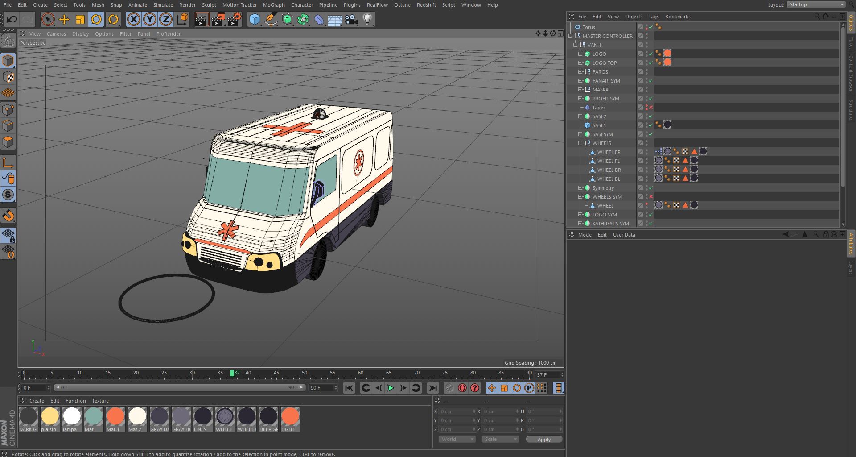
Task: Expand the FAROS group
Action: 580,72
